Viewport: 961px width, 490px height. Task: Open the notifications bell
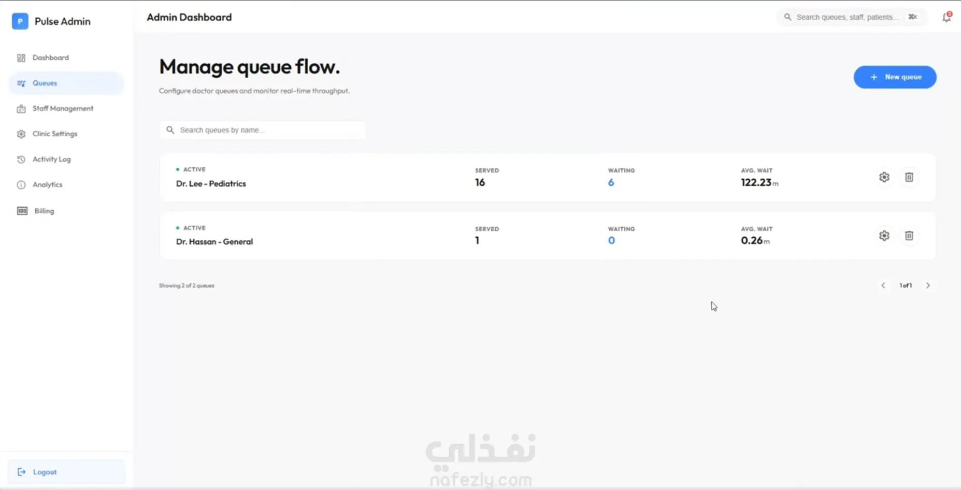946,17
